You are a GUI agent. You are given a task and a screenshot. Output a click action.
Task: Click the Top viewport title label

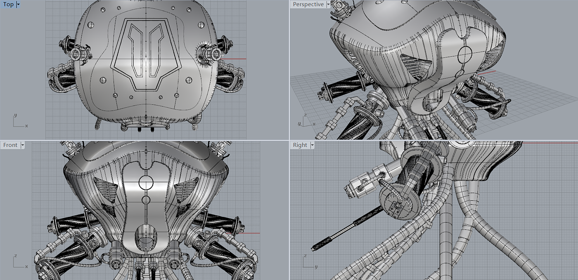(x=8, y=5)
